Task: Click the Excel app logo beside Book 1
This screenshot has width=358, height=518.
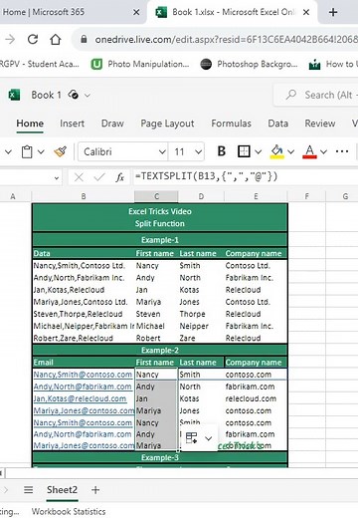Action: (x=14, y=95)
